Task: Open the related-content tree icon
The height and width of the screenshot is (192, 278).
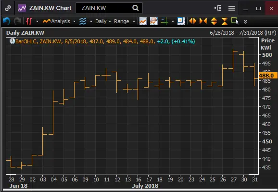Action: 218,8
